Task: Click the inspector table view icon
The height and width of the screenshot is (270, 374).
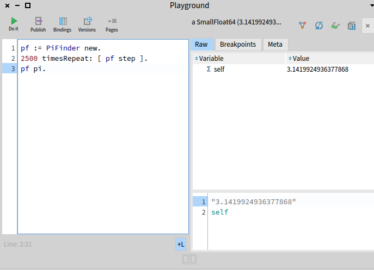Action: point(352,26)
